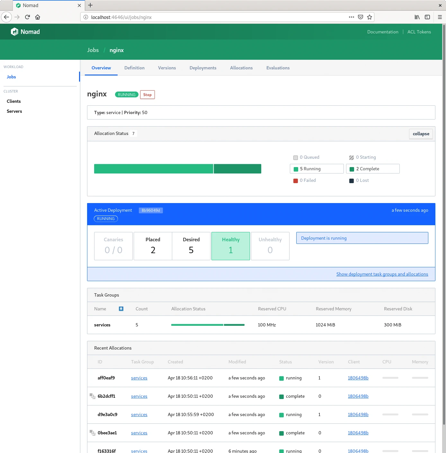Toggle the browser sidebar view icon
This screenshot has width=446, height=453.
427,17
